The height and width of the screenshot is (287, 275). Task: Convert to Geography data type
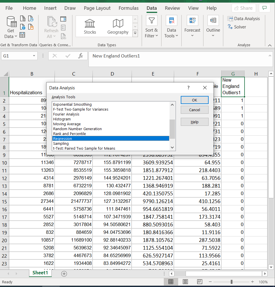tap(118, 27)
